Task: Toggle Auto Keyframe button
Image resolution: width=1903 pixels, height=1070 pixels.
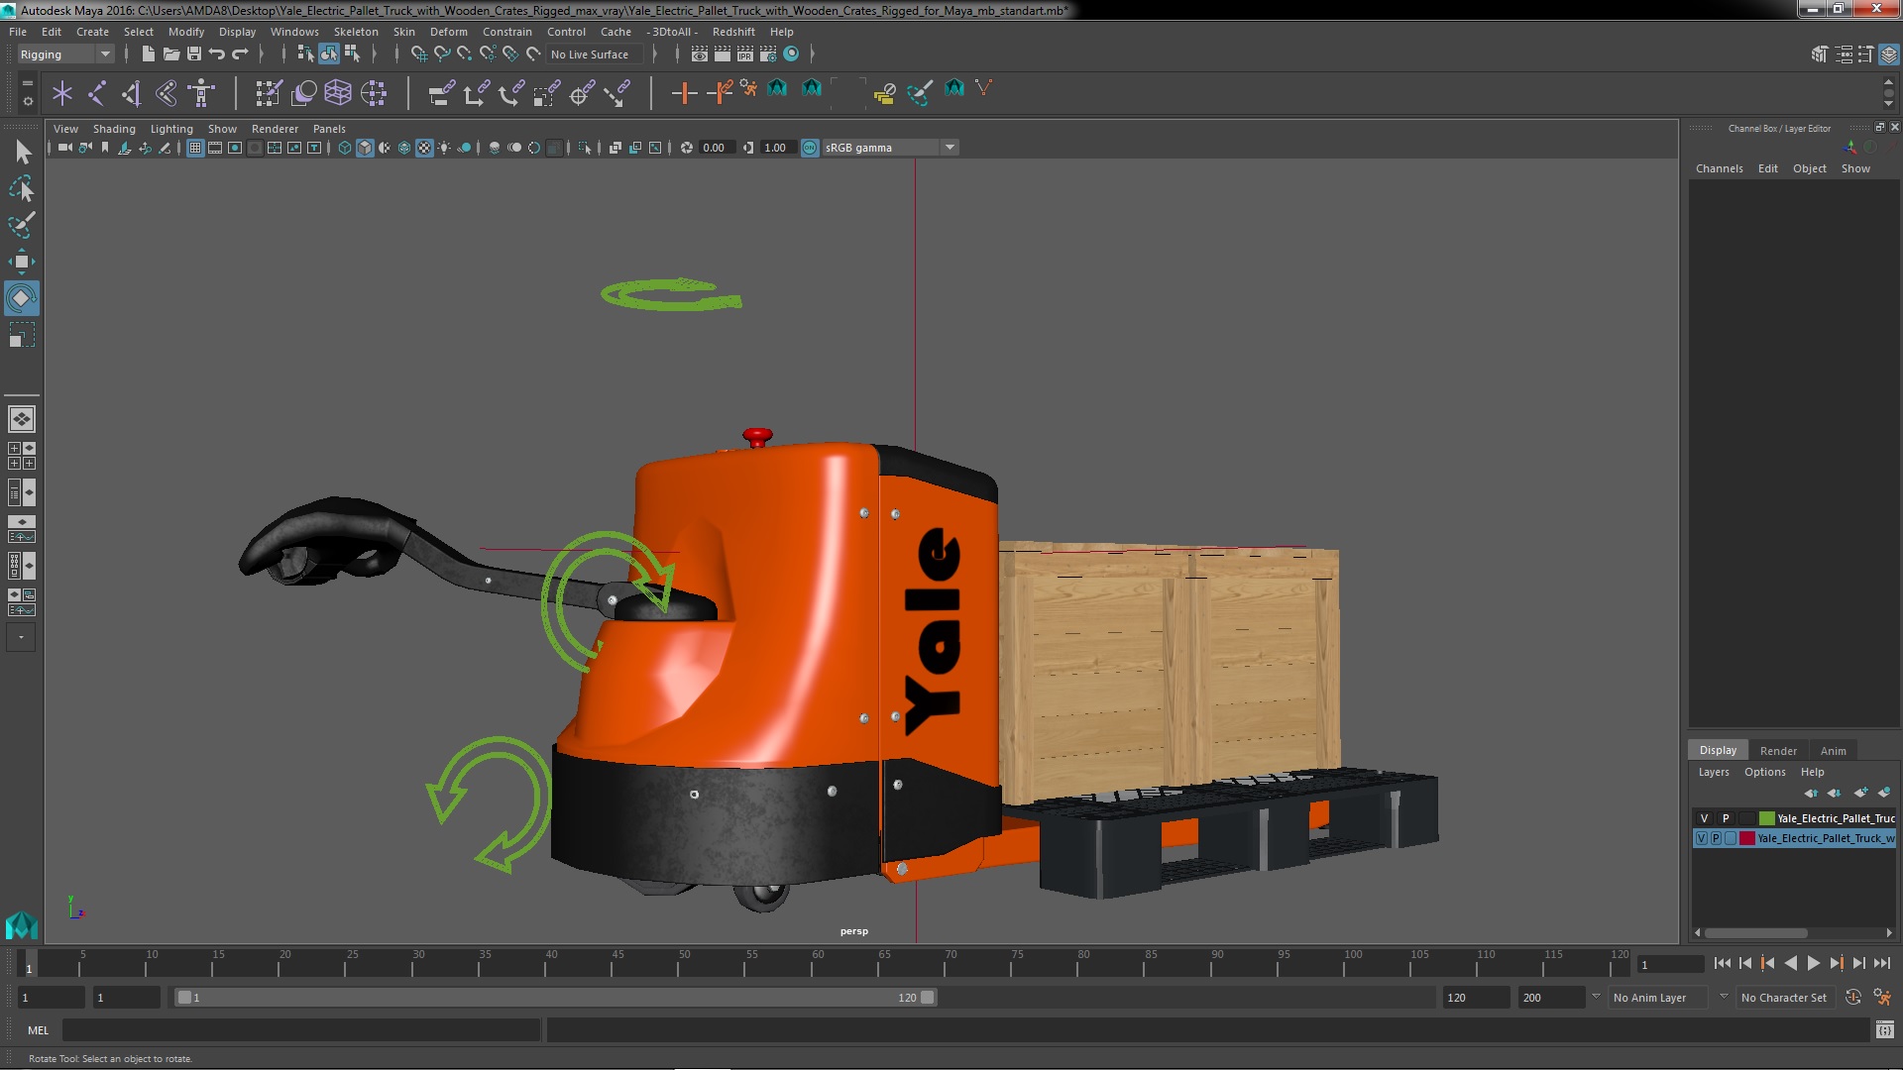Action: (1852, 998)
